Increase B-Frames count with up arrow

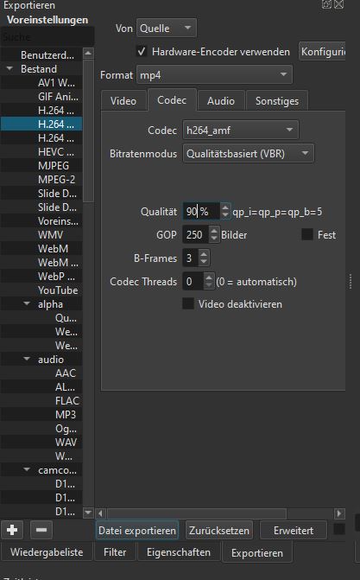(204, 254)
